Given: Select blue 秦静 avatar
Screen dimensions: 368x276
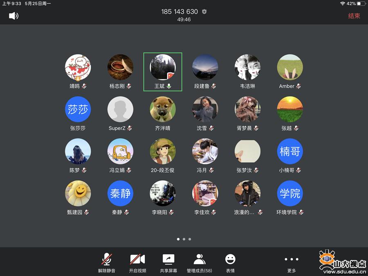Looking at the screenshot, I should (120, 193).
